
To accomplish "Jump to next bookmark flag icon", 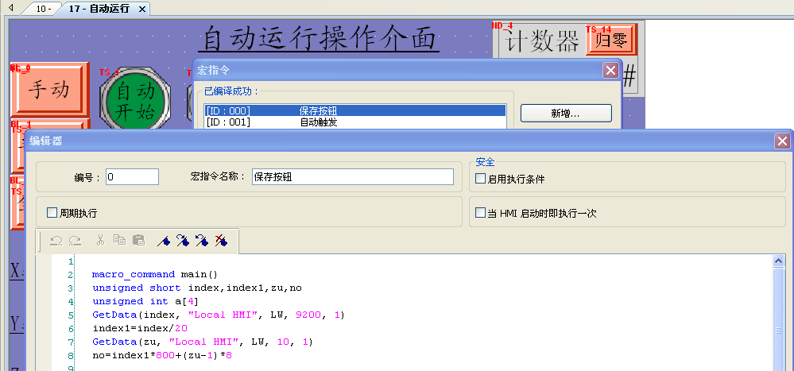I will click(x=183, y=240).
